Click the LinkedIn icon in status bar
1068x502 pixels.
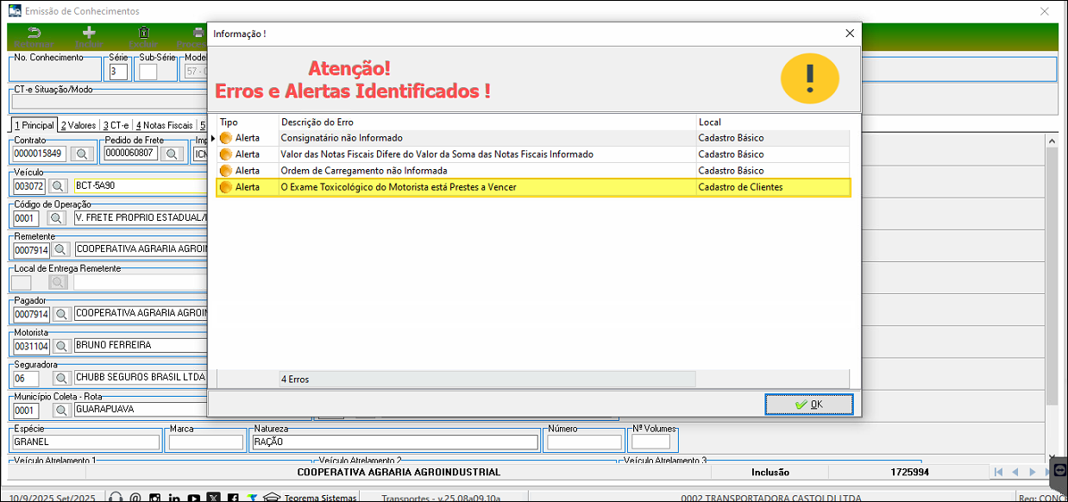pos(174,498)
